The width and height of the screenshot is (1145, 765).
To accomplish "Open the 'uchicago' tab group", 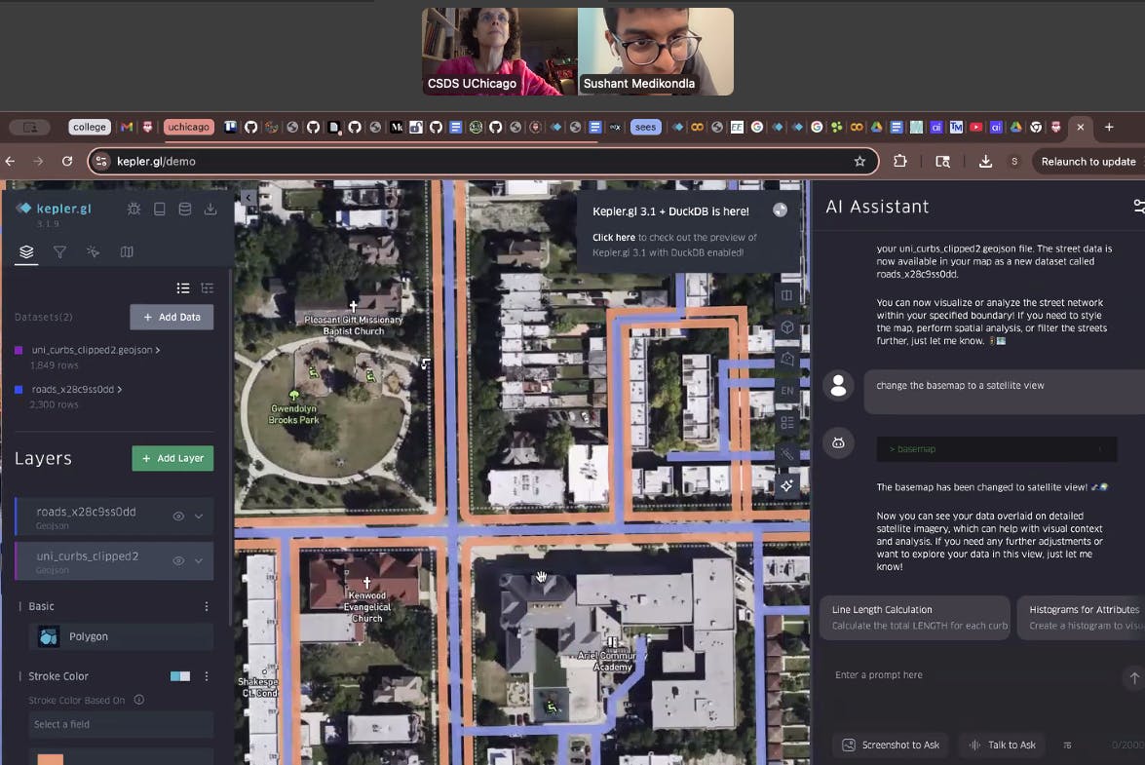I will [188, 127].
